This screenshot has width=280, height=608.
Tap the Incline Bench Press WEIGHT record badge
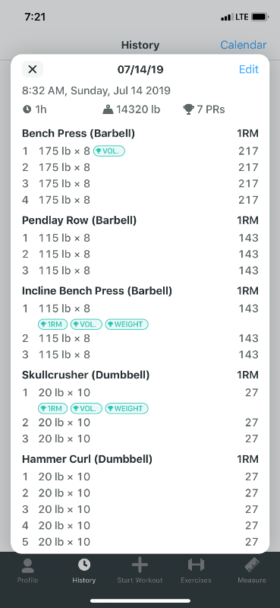(127, 325)
